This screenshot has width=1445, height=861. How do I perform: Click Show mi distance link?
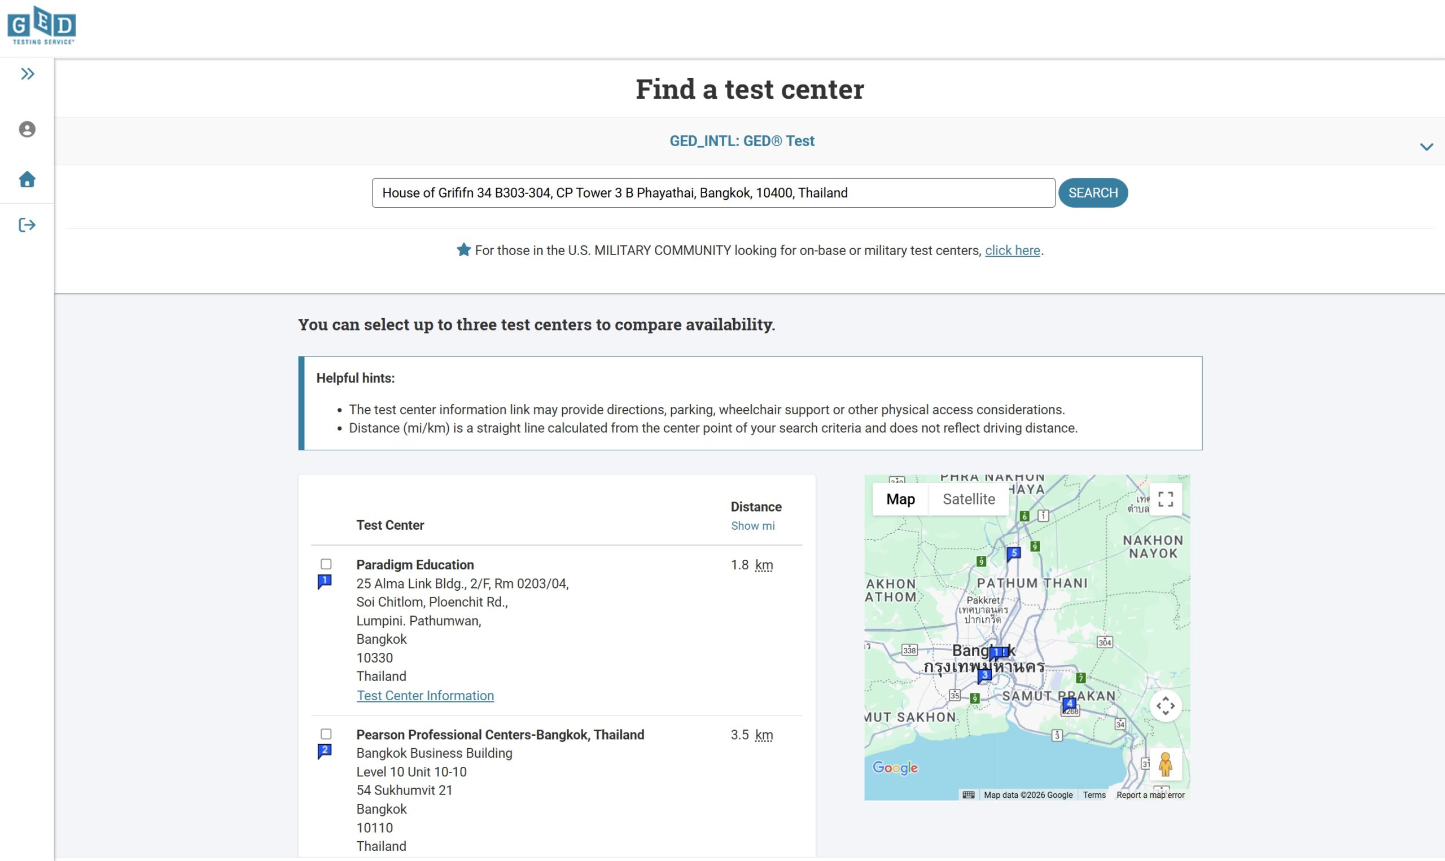[x=752, y=526]
